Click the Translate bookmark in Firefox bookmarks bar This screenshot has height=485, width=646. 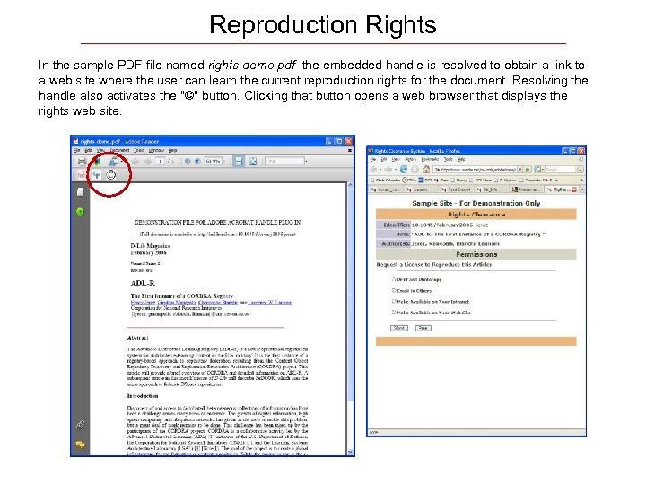530,181
